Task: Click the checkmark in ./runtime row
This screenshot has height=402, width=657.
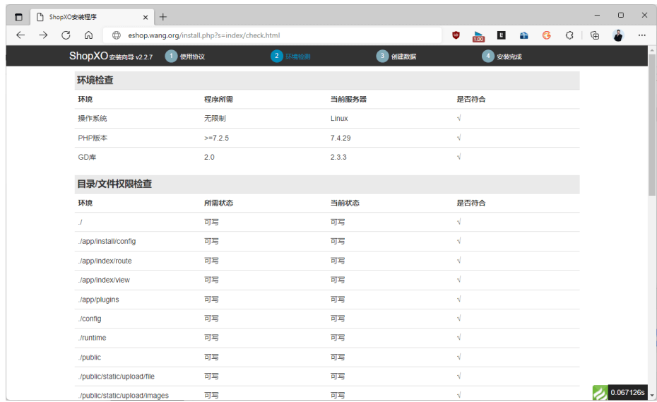Action: point(458,338)
